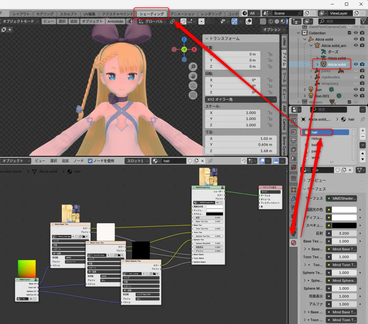
Task: Pin the node tree in node editor
Action: pyautogui.click(x=211, y=161)
